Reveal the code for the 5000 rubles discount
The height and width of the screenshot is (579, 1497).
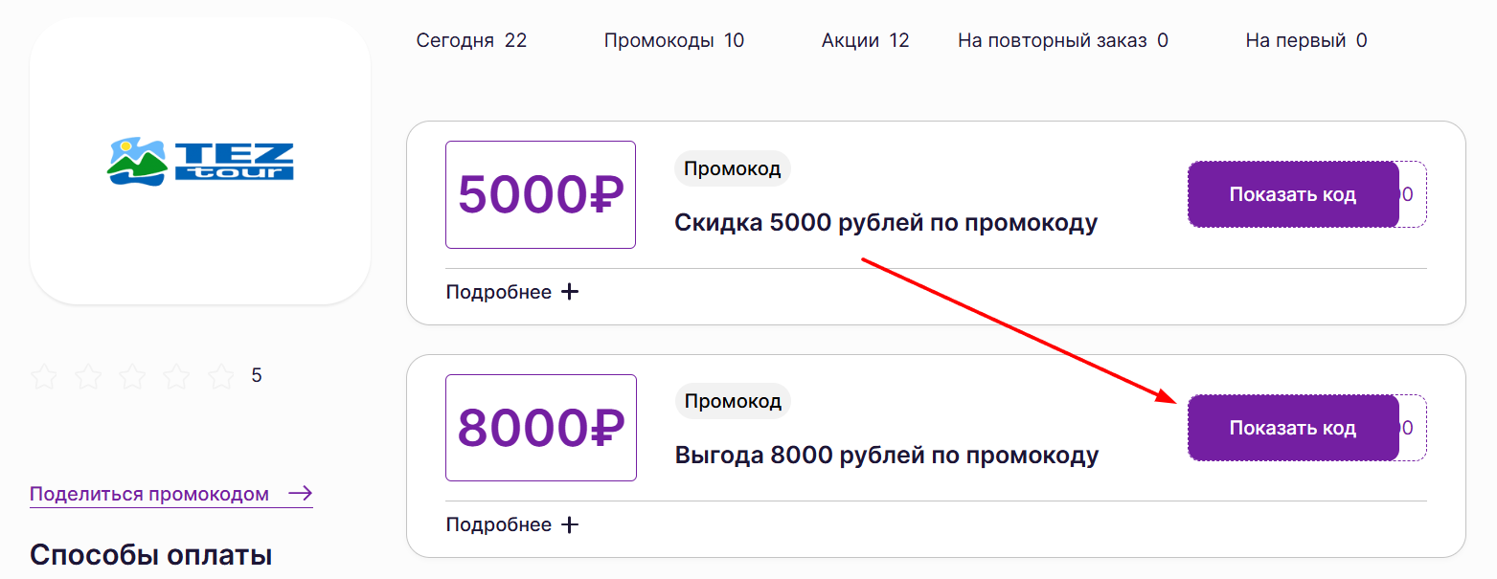1293,193
